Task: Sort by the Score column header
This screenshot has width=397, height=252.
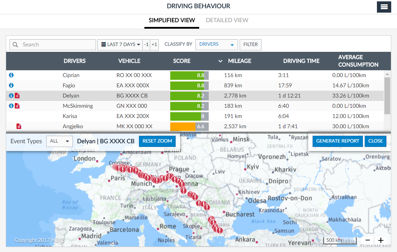Action: [182, 61]
